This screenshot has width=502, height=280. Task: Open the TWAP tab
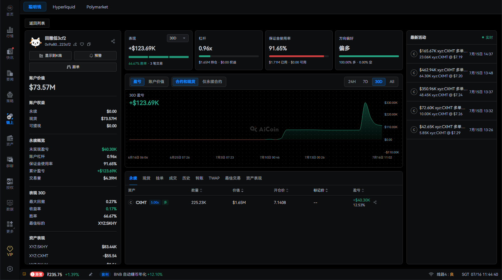pos(214,178)
